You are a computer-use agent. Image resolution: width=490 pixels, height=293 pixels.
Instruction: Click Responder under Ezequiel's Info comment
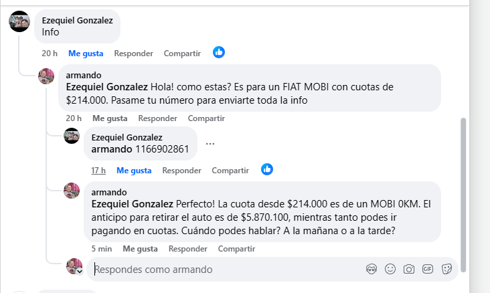[133, 53]
